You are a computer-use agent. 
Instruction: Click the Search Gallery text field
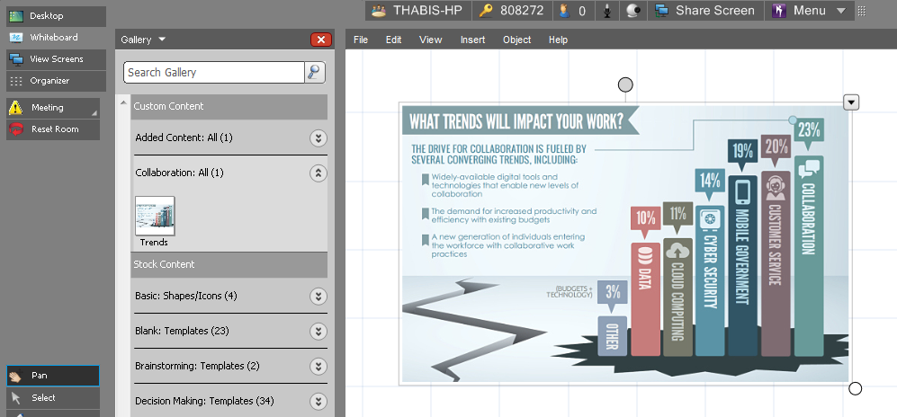(x=214, y=73)
